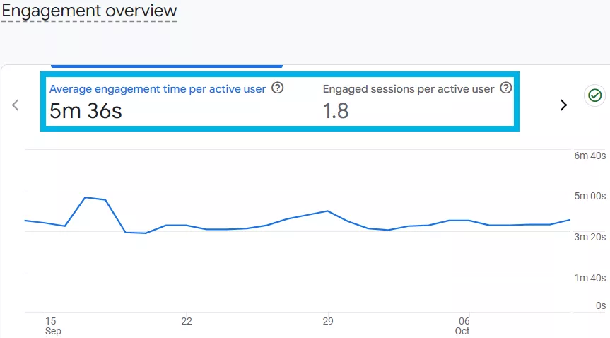This screenshot has height=338, width=610.
Task: Open help for Engaged sessions metric
Action: pos(505,88)
